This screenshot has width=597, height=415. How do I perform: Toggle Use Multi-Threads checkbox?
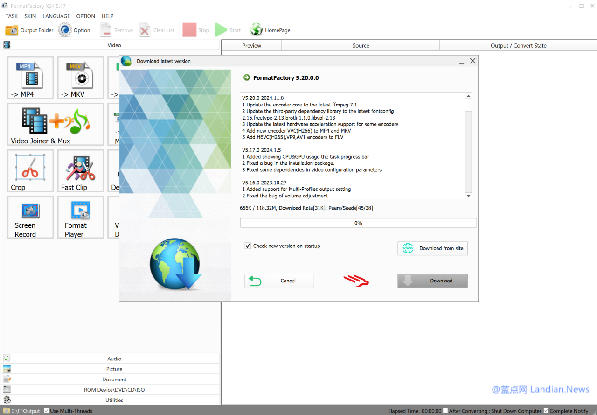tap(46, 411)
